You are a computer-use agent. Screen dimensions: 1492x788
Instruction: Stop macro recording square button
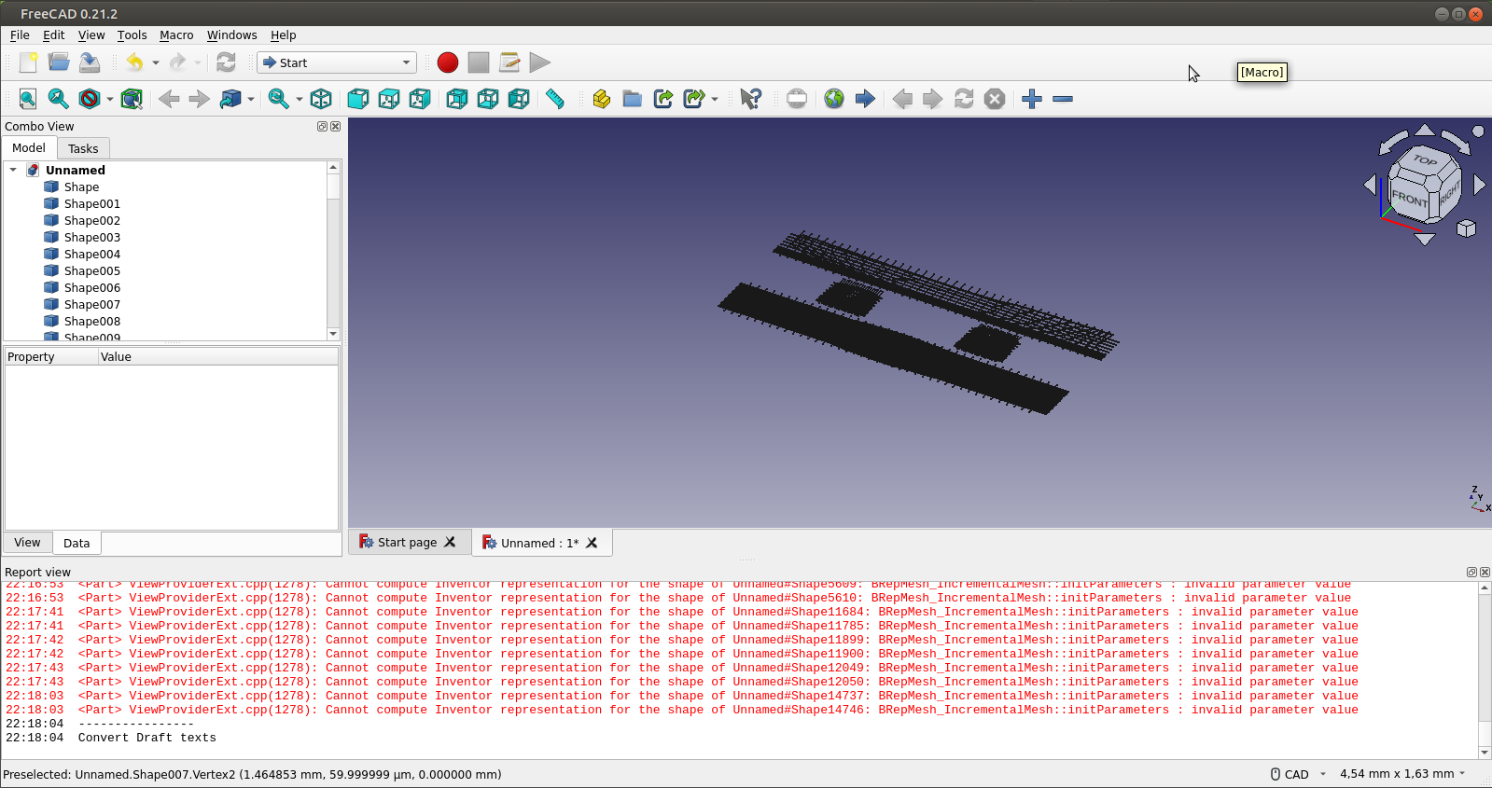(x=479, y=62)
